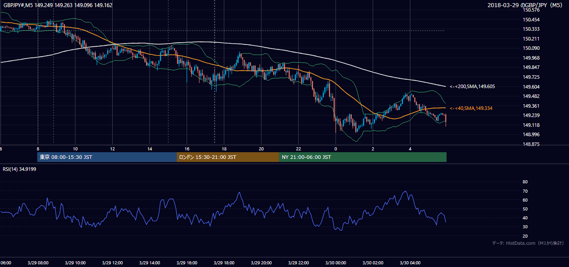Click price axis value 150.576
The width and height of the screenshot is (569, 267).
click(531, 10)
